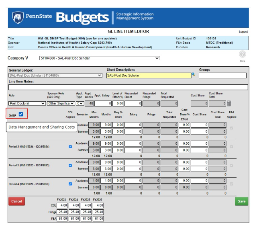Open the Role dropdown showing Post Doctoral
253x227 pixels.
pos(27,103)
